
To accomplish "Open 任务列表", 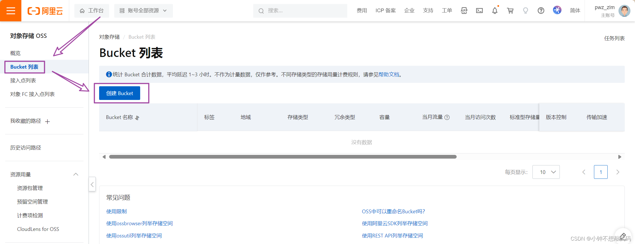I will 614,38.
